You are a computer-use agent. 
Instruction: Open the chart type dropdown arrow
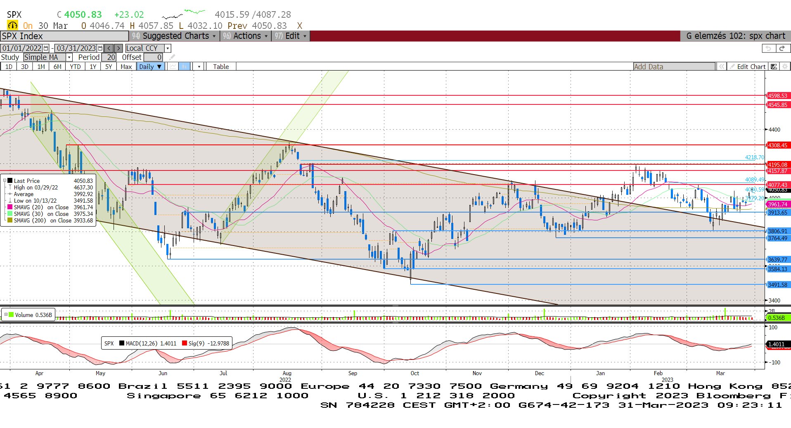[x=199, y=66]
